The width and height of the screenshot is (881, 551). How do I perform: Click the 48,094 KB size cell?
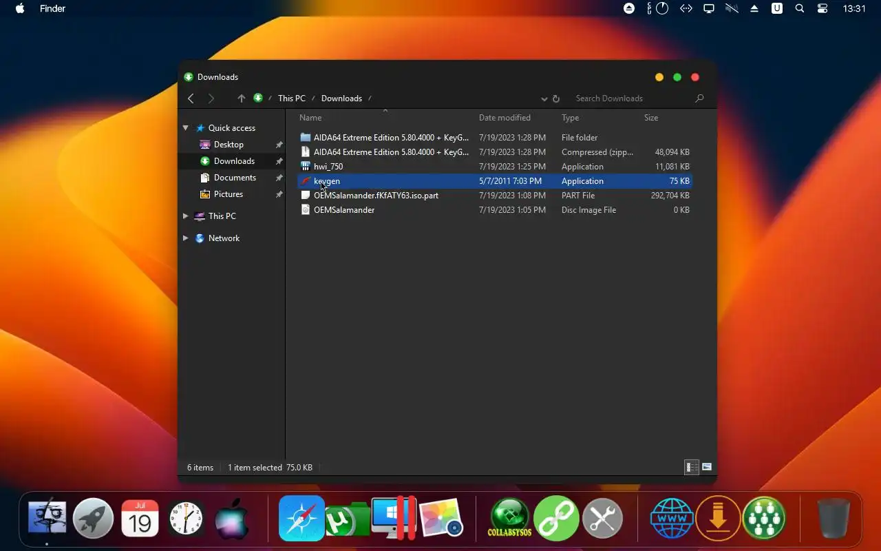click(672, 152)
